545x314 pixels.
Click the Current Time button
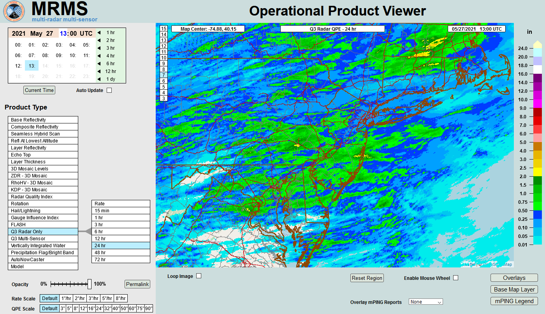coord(39,90)
